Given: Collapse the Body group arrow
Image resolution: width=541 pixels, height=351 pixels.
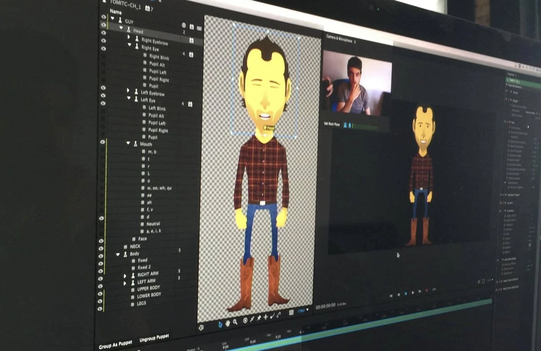Looking at the screenshot, I should point(118,255).
